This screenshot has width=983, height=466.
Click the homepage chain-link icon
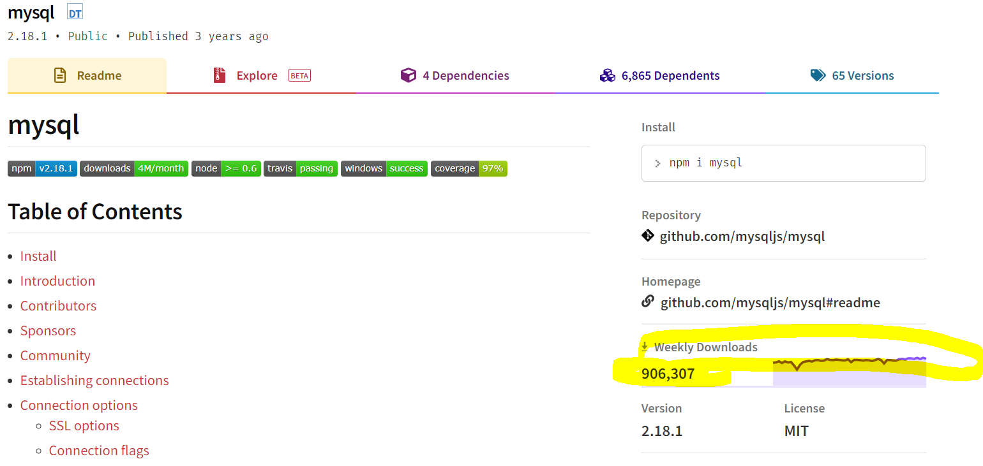click(648, 302)
